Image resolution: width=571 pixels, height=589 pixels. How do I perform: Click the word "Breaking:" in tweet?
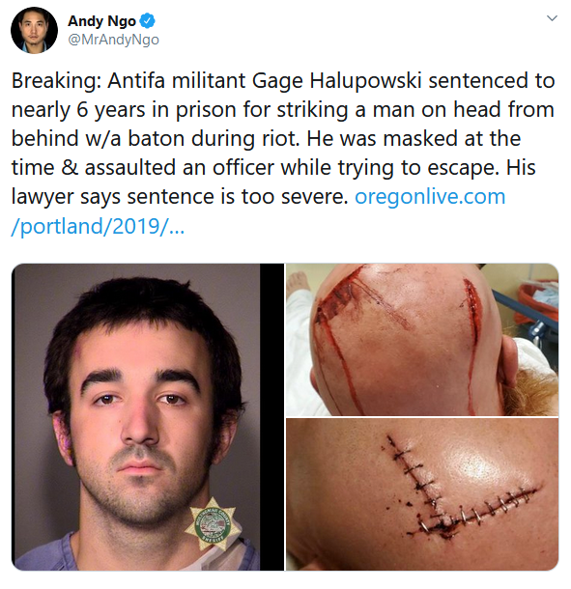(56, 81)
